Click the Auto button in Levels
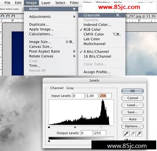The height and width of the screenshot is (151, 157). tap(133, 119)
